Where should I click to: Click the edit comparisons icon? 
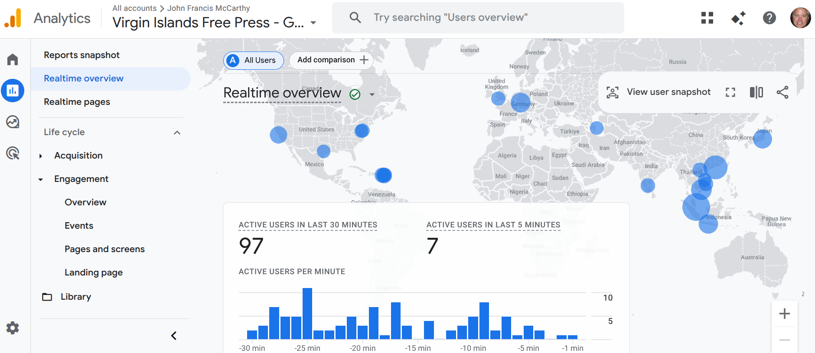pos(756,92)
